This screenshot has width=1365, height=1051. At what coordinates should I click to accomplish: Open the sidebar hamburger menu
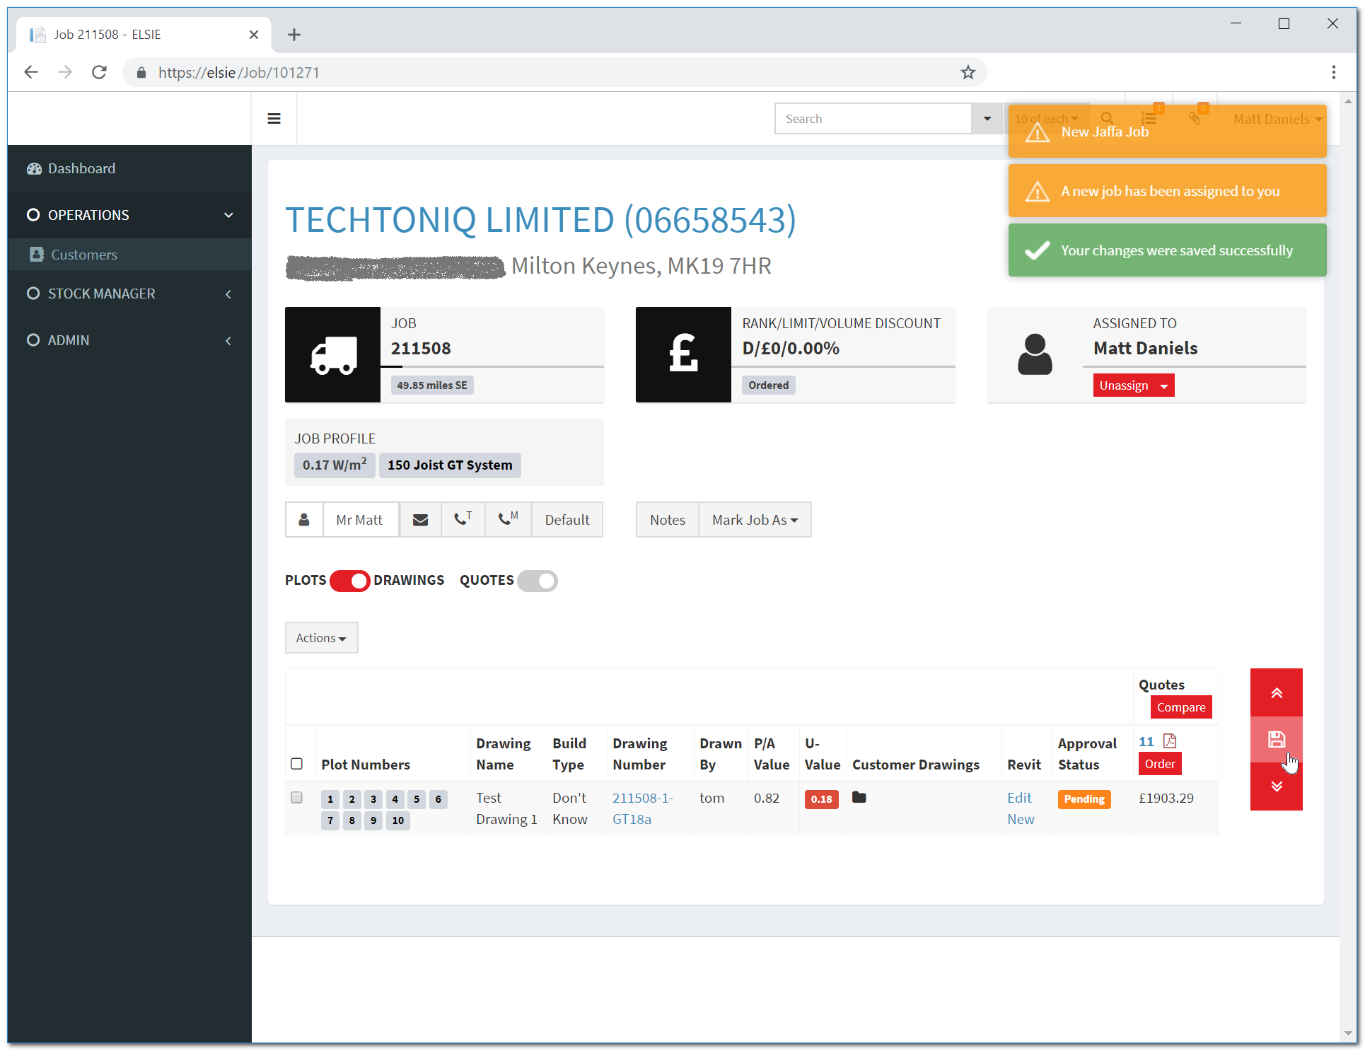point(274,118)
